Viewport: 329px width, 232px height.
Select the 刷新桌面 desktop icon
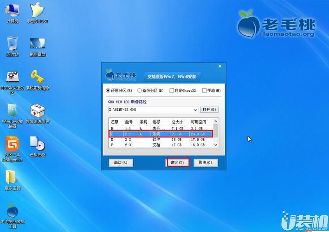37,46
